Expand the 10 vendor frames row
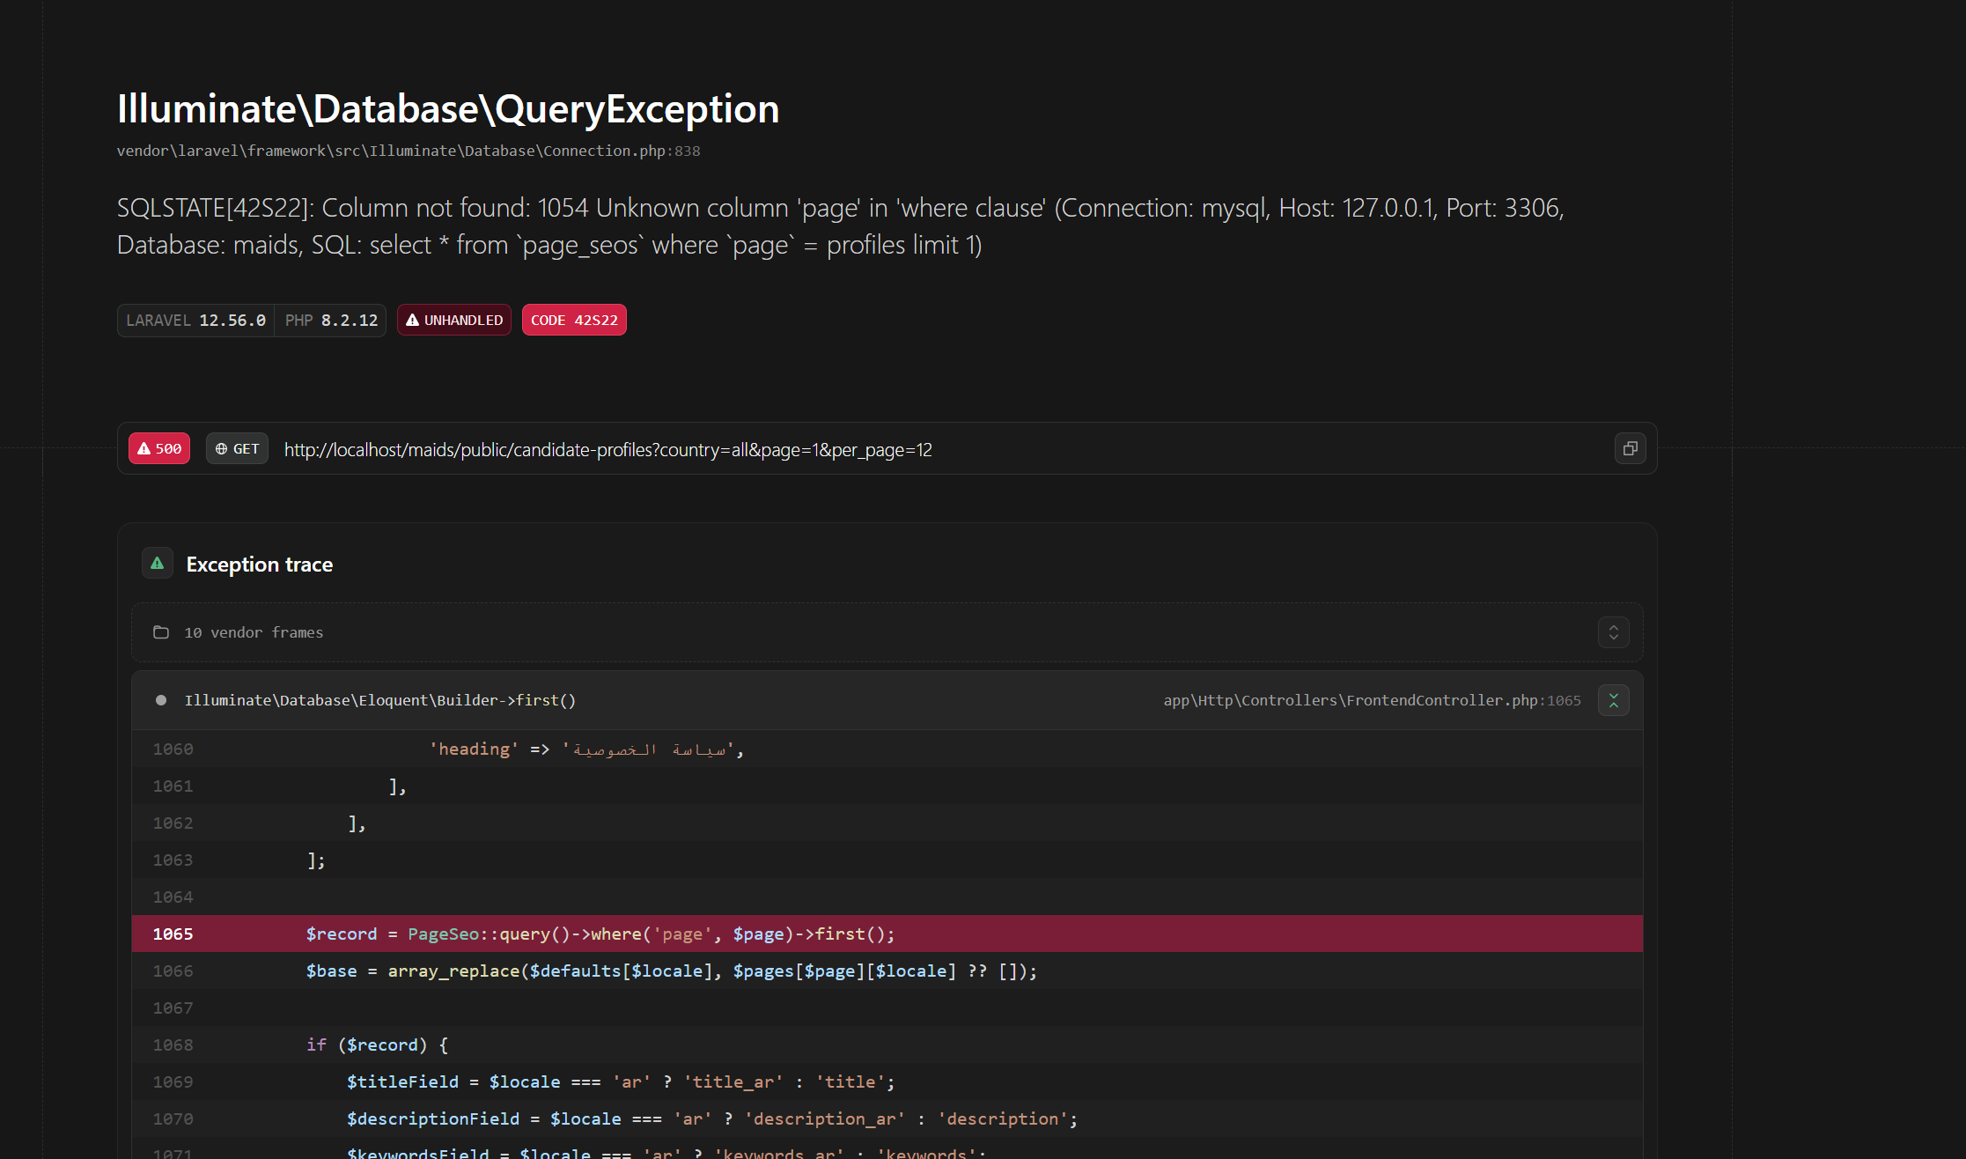This screenshot has height=1159, width=1966. pyautogui.click(x=1613, y=632)
